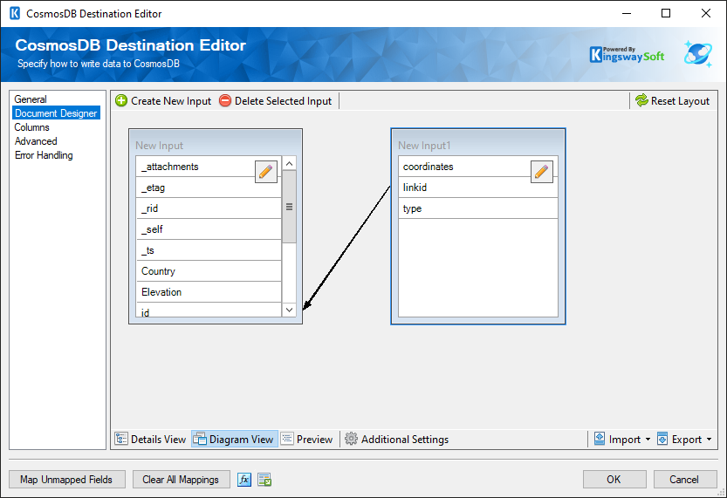Click the KingswaySoft logo
Image resolution: width=727 pixels, height=498 pixels.
coord(627,55)
